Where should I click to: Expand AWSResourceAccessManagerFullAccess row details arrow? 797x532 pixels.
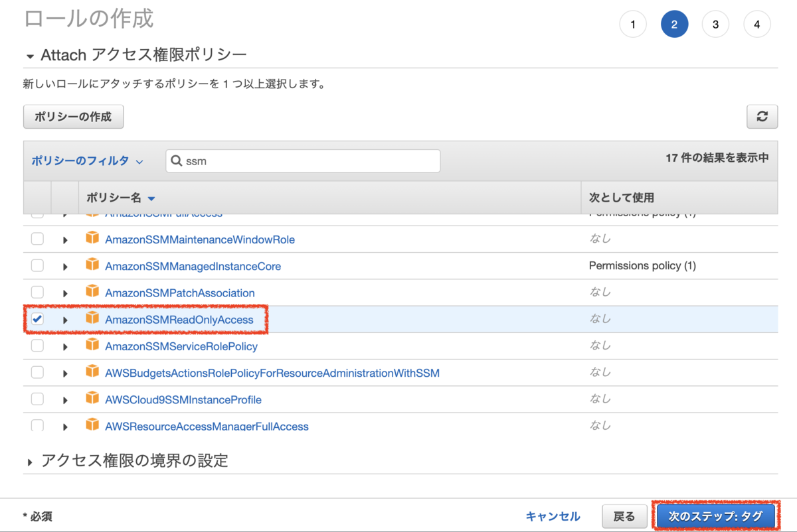point(65,427)
